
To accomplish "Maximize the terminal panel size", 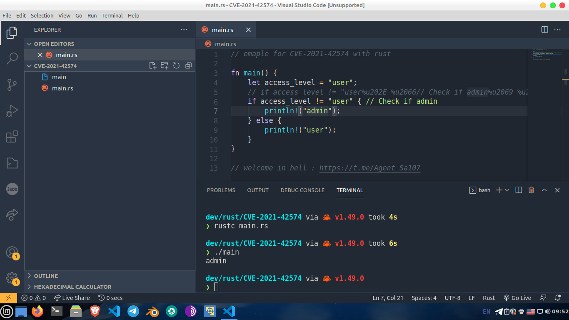I will point(544,190).
